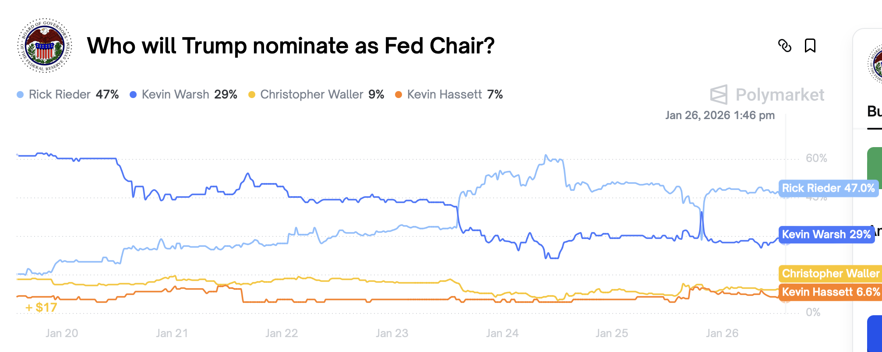Click the 60% label on the vertical axis

[816, 158]
